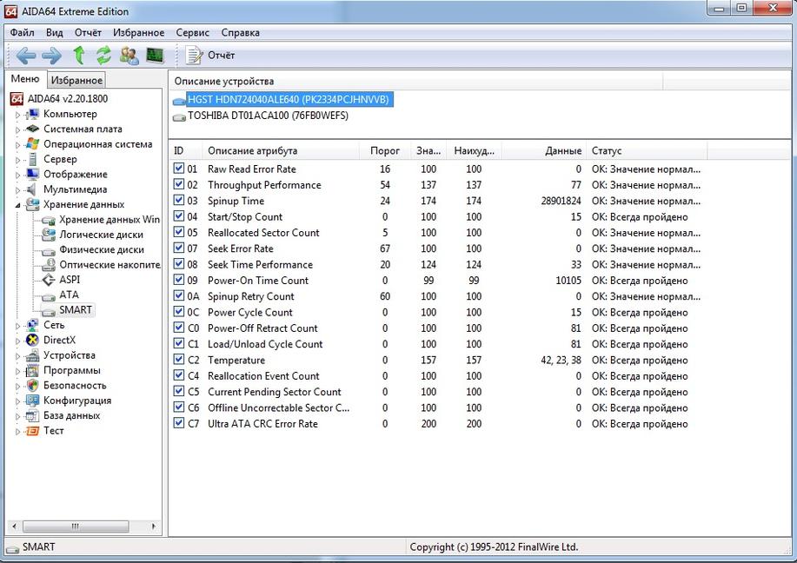Switch to the Меню sidebar tab
The width and height of the screenshot is (797, 563).
click(x=25, y=79)
